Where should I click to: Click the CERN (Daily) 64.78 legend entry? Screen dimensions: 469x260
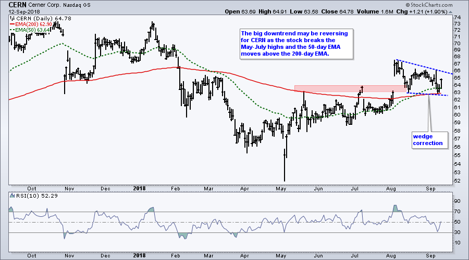pos(44,19)
